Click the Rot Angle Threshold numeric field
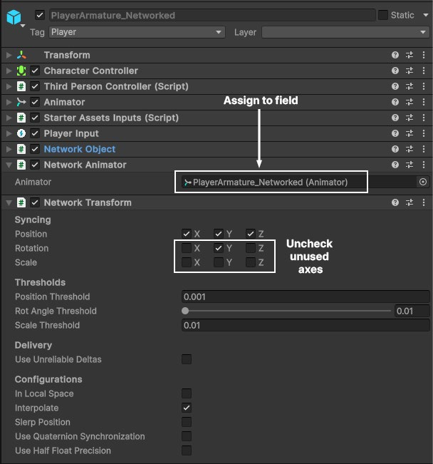Screen dimensions: 433x464 click(x=412, y=311)
